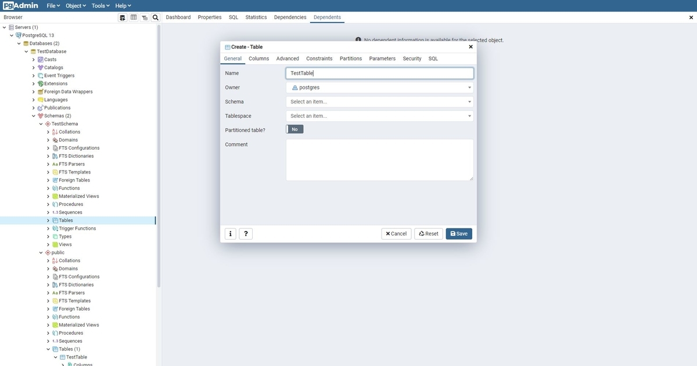
Task: Click the View Data grid icon
Action: (134, 17)
